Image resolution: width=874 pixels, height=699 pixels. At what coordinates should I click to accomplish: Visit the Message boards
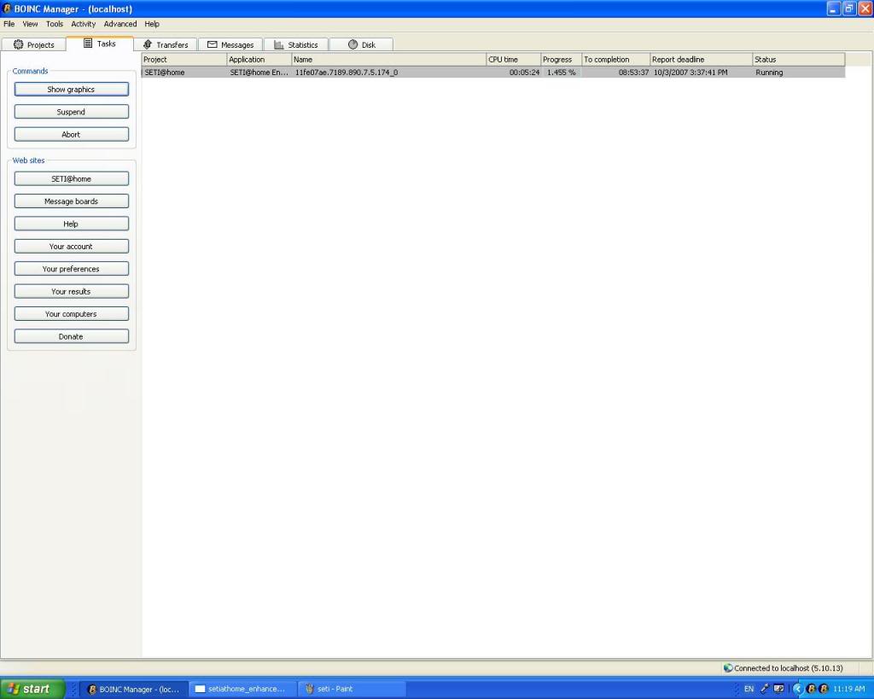tap(72, 201)
